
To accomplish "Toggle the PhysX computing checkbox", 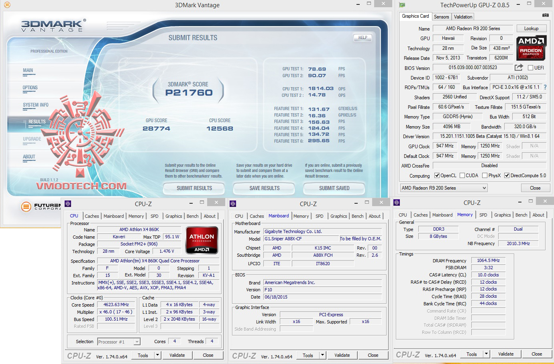I will coord(485,176).
